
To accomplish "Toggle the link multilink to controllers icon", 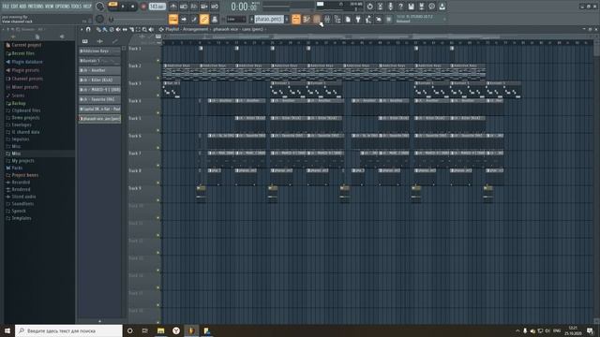I will point(204,19).
